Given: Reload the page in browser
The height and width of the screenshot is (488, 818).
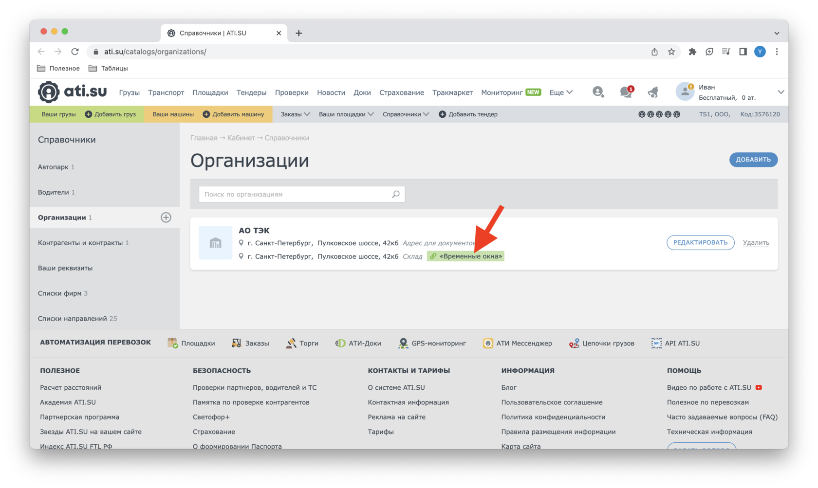Looking at the screenshot, I should click(x=75, y=52).
